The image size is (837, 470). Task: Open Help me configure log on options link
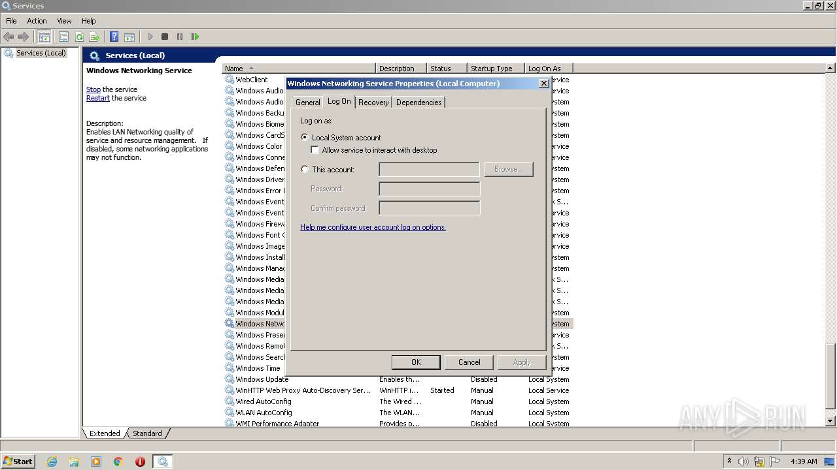pyautogui.click(x=373, y=227)
